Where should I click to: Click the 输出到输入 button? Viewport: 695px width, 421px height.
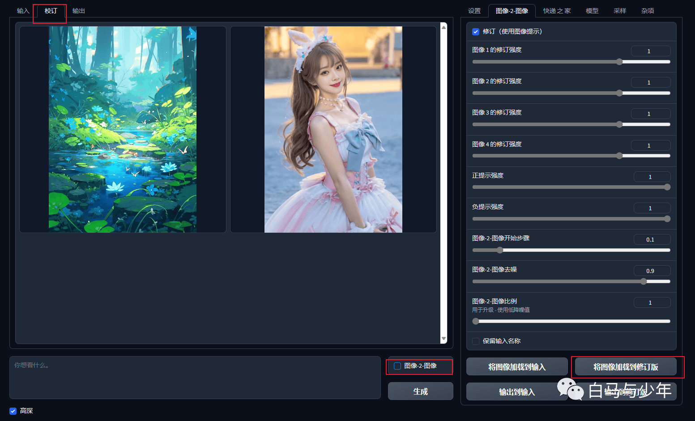[517, 392]
